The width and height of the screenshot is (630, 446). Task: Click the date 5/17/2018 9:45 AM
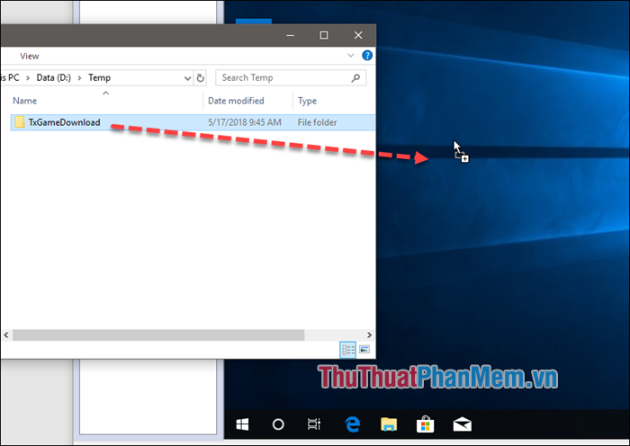coord(244,122)
